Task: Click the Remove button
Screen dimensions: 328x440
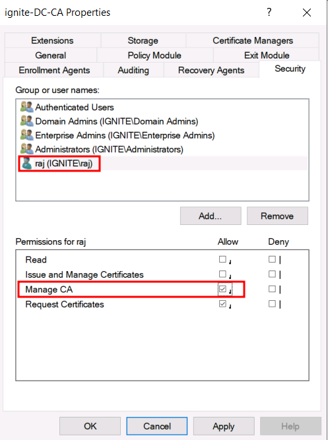Action: click(277, 216)
